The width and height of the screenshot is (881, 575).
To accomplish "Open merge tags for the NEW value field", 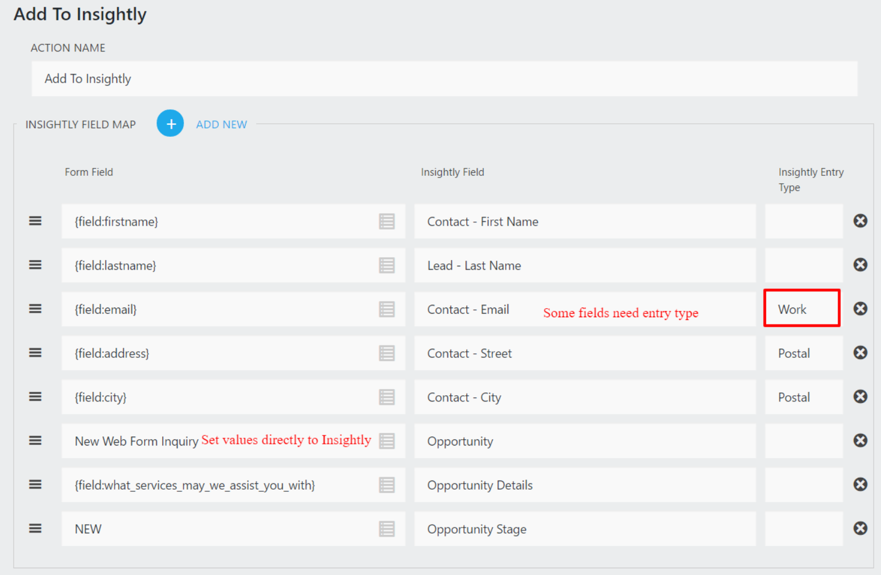I will pos(387,529).
